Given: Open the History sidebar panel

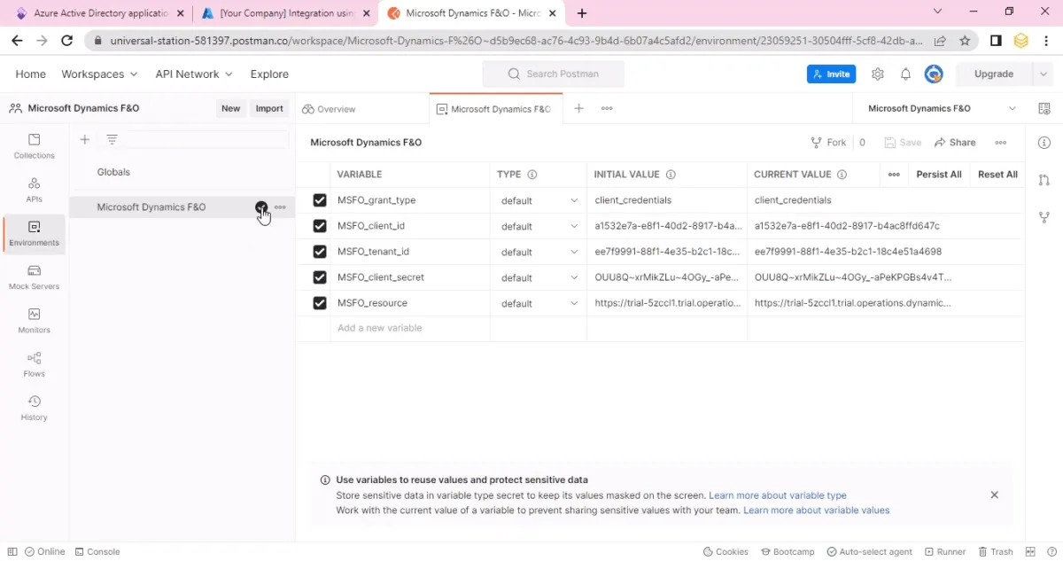Looking at the screenshot, I should [34, 408].
